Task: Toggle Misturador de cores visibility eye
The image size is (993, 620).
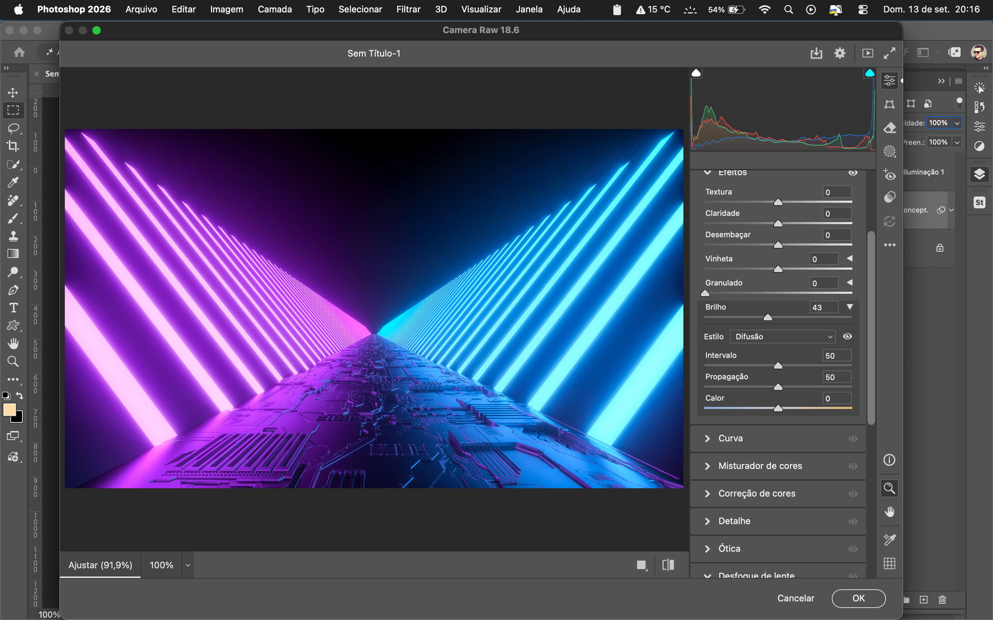Action: [x=853, y=466]
